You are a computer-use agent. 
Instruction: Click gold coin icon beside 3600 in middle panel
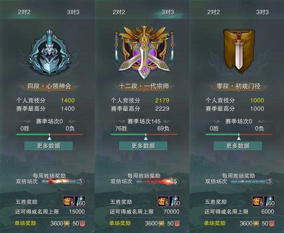click(161, 224)
